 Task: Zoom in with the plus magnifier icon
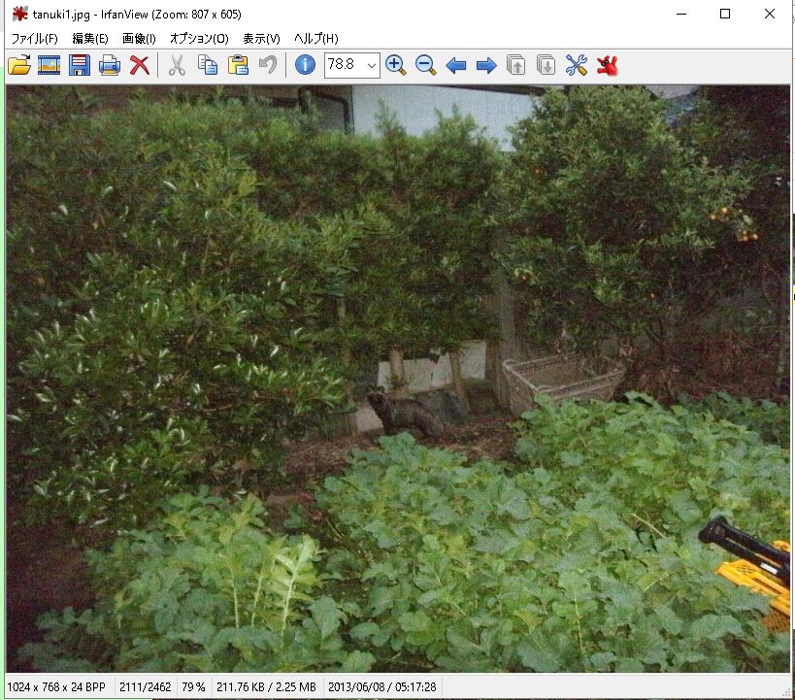click(x=395, y=66)
